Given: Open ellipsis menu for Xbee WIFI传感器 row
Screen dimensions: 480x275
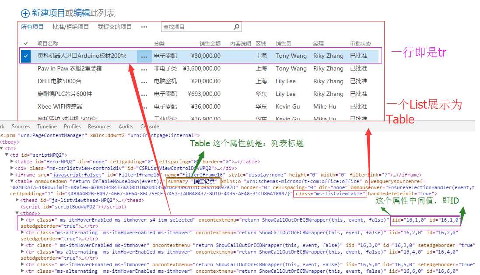Looking at the screenshot, I should tap(144, 107).
